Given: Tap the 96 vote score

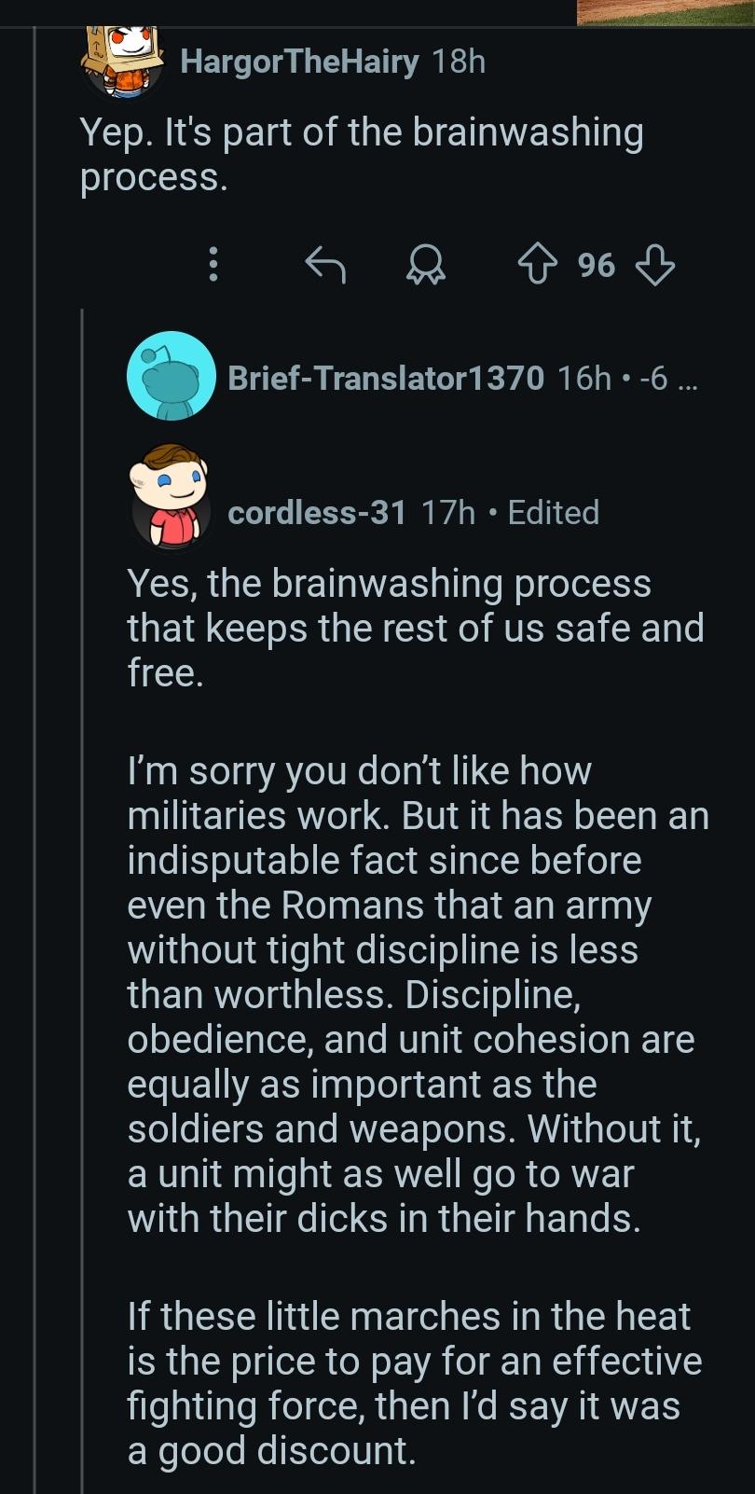Looking at the screenshot, I should pyautogui.click(x=597, y=266).
